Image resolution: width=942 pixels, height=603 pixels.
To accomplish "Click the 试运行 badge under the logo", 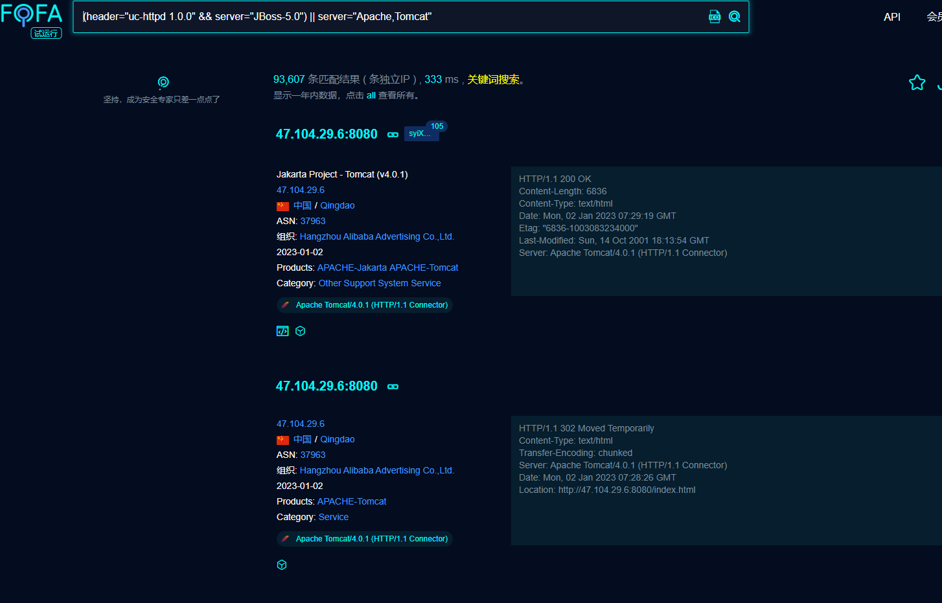I will click(46, 33).
